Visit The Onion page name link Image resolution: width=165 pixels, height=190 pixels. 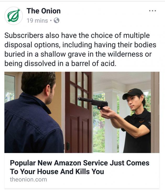43,11
